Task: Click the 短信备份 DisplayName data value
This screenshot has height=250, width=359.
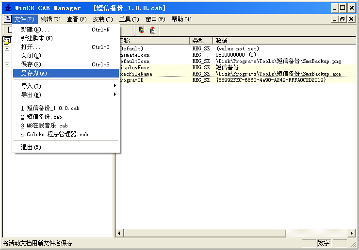Action: point(227,67)
